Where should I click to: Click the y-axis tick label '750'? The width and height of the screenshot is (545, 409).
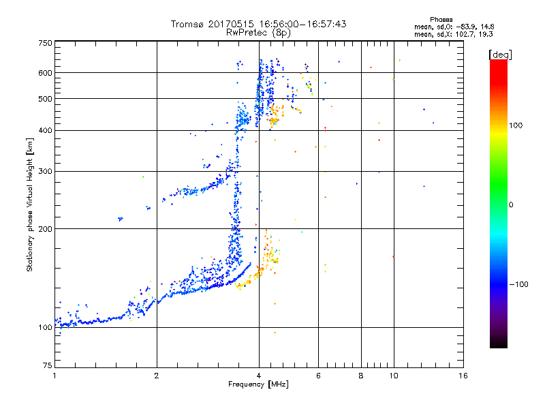coord(45,43)
